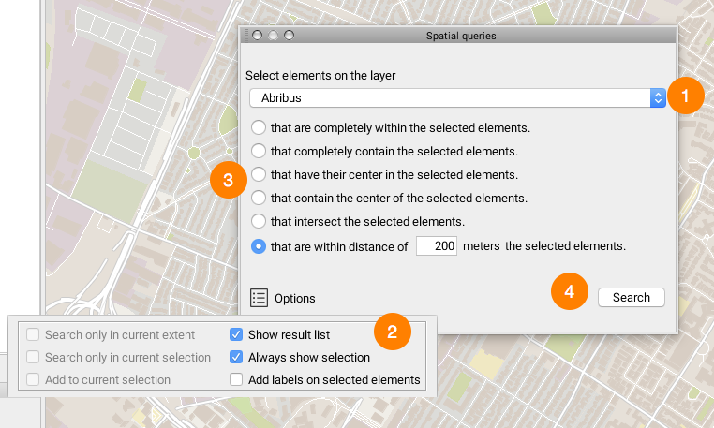Tick 'Search only in current extent'
714x428 pixels.
(34, 334)
